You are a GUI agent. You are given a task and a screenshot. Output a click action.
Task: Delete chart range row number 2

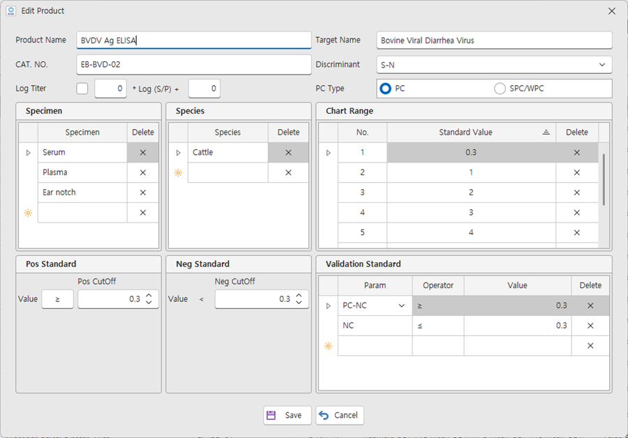point(577,172)
